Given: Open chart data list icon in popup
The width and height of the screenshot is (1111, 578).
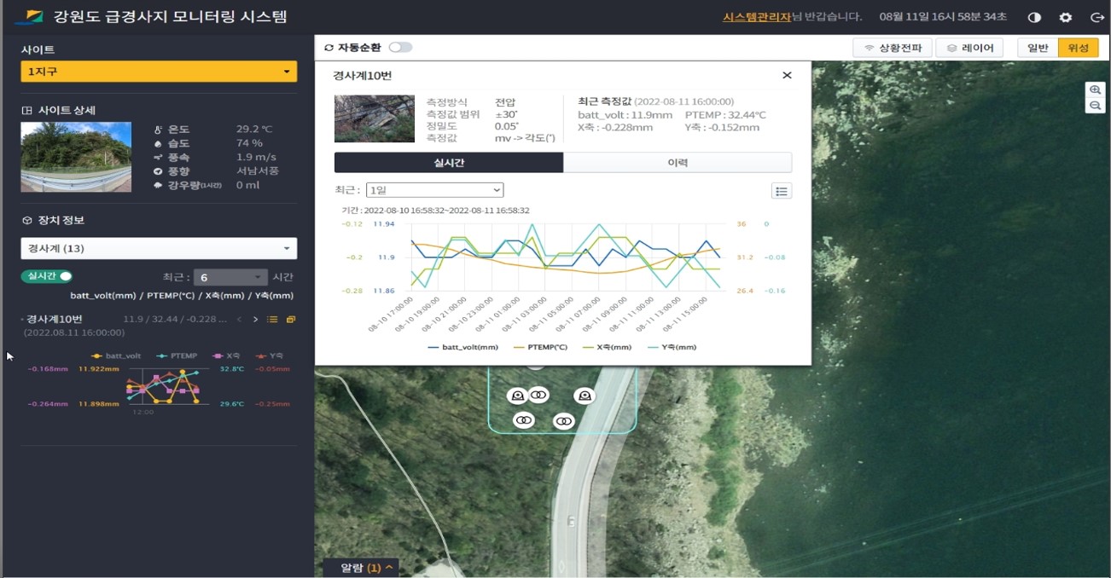Looking at the screenshot, I should (x=781, y=191).
